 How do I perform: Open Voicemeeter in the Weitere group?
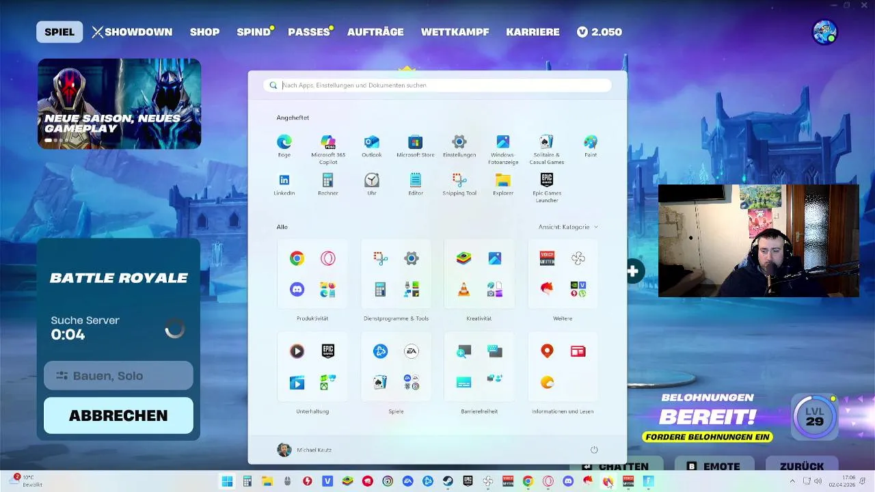pyautogui.click(x=547, y=258)
